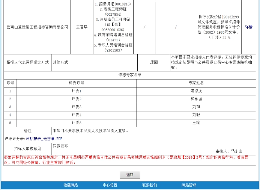Click the company name 云南山重建设工程招标咨询有限公司
Image resolution: width=260 pixels, height=190 pixels.
[x=38, y=27]
